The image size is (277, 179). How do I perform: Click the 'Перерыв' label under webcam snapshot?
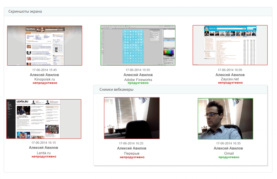pyautogui.click(x=132, y=153)
